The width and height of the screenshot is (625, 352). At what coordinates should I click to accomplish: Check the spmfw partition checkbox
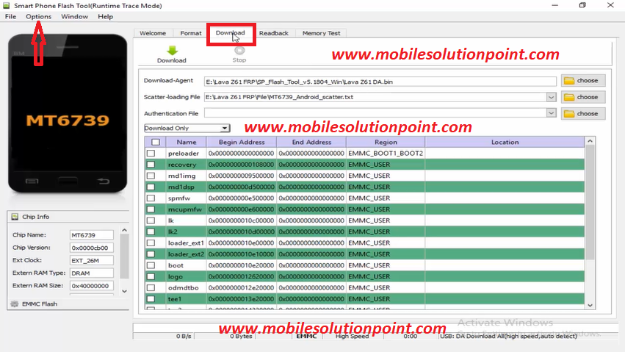click(151, 198)
